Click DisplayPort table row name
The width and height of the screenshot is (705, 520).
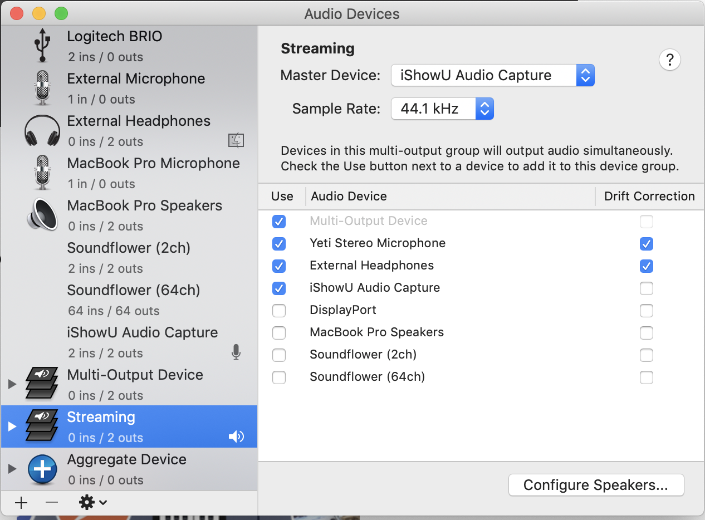(x=343, y=310)
